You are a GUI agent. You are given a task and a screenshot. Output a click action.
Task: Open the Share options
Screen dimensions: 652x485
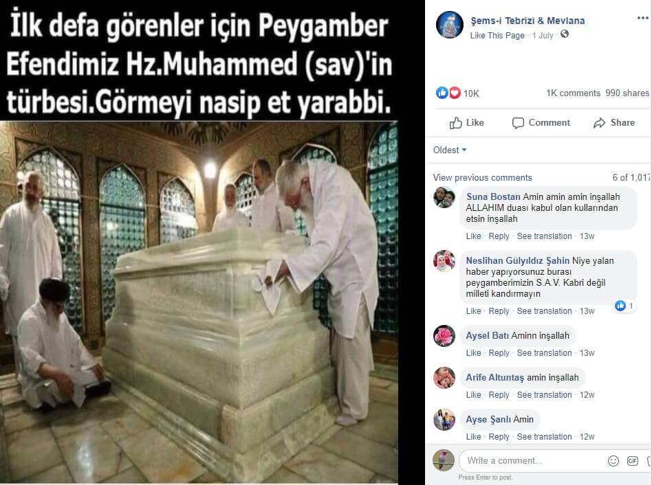(x=614, y=122)
